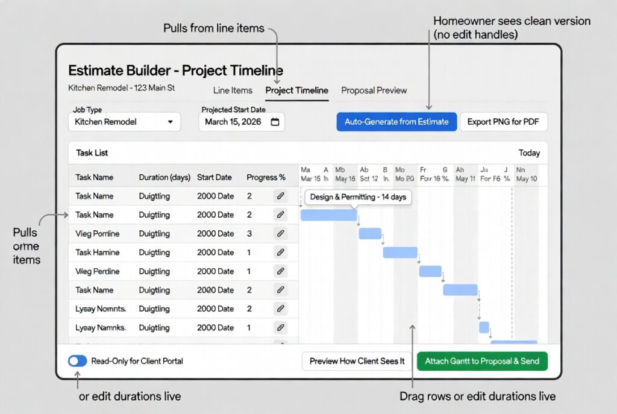Open the edit pencil for Task Hamine
Image resolution: width=617 pixels, height=414 pixels.
click(281, 252)
